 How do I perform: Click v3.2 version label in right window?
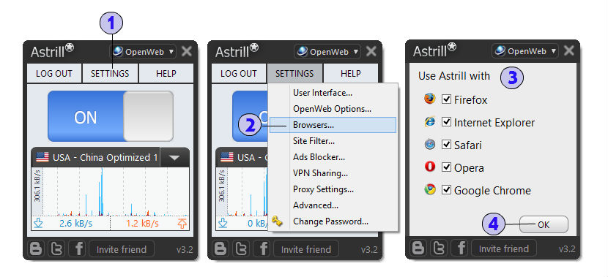(567, 249)
